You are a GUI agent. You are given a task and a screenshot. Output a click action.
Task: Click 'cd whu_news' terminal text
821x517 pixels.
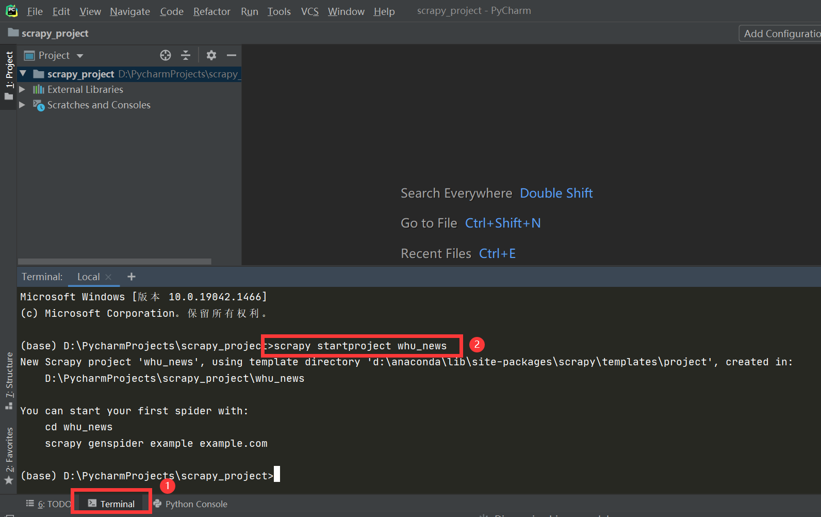[78, 427]
